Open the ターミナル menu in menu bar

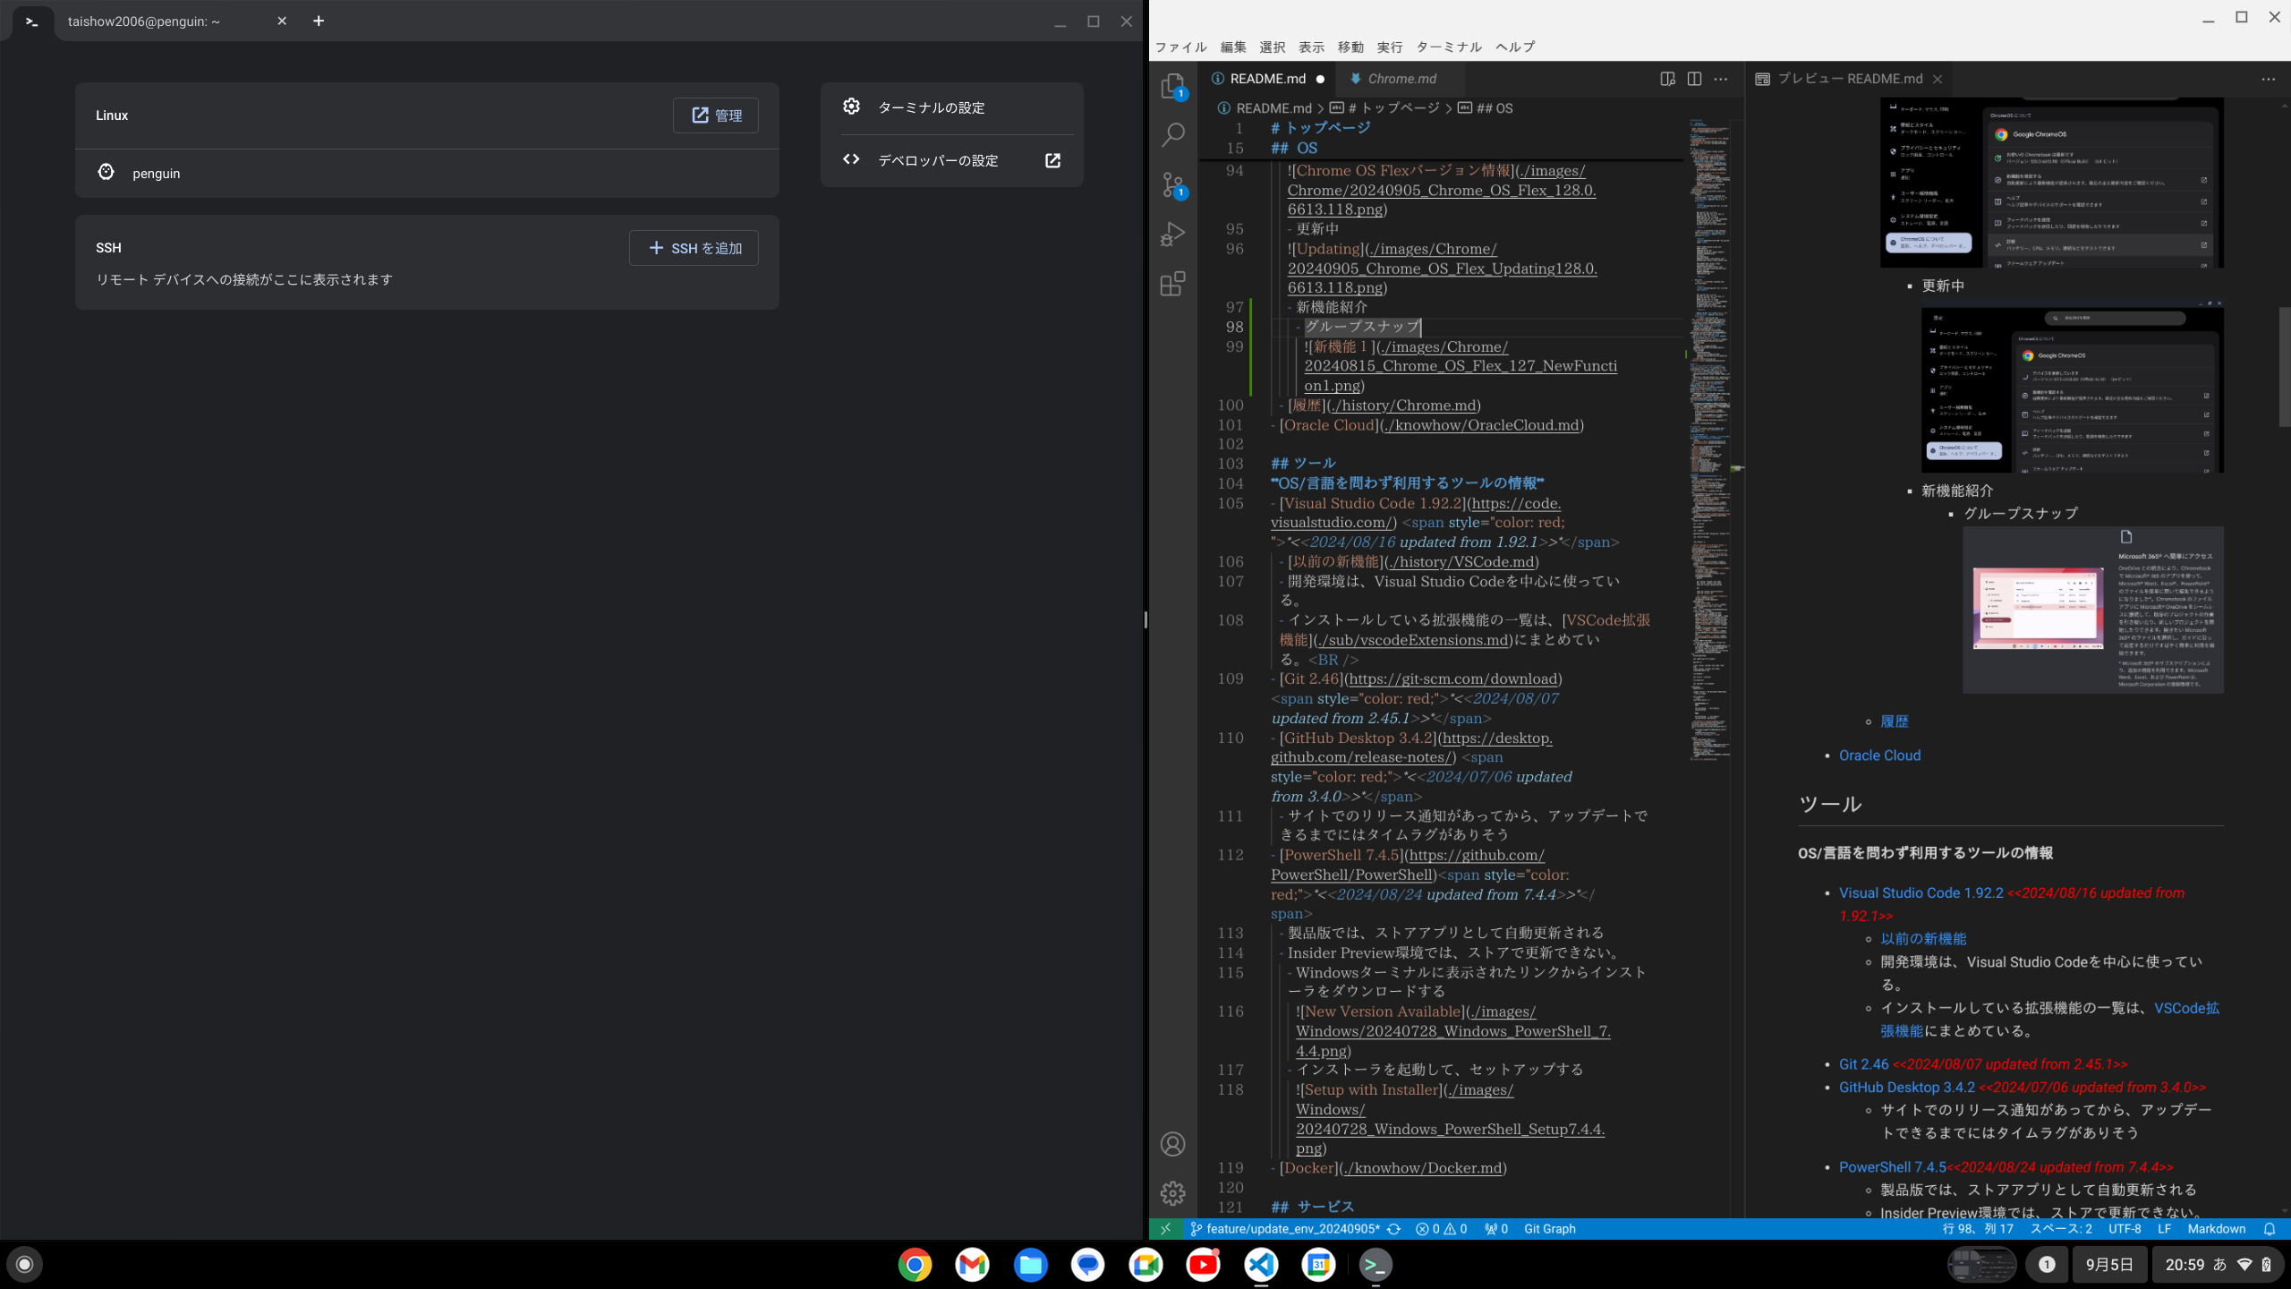pos(1448,47)
